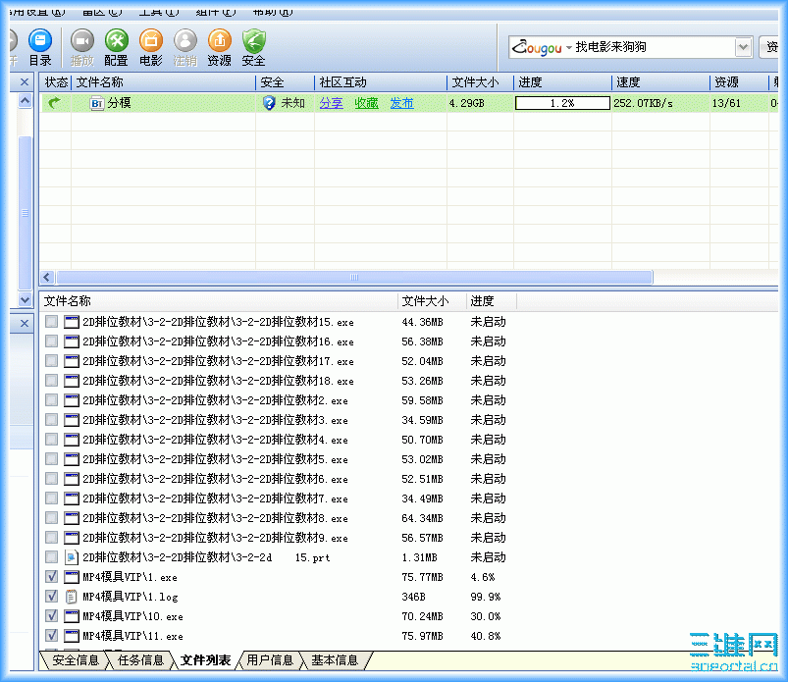Viewport: 788px width, 682px height.
Task: Switch to the 安全信息 tab
Action: point(76,659)
